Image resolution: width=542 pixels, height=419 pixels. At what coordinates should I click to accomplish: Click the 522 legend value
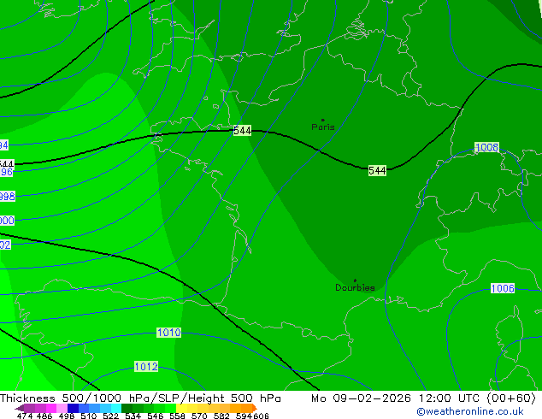(110, 416)
